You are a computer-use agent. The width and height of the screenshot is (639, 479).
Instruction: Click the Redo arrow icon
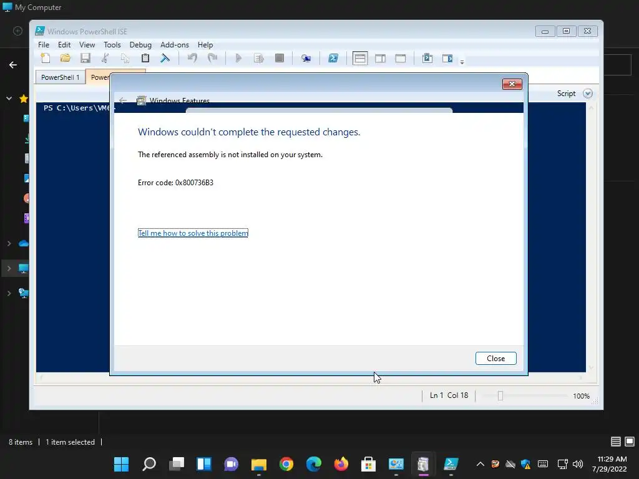click(x=212, y=58)
